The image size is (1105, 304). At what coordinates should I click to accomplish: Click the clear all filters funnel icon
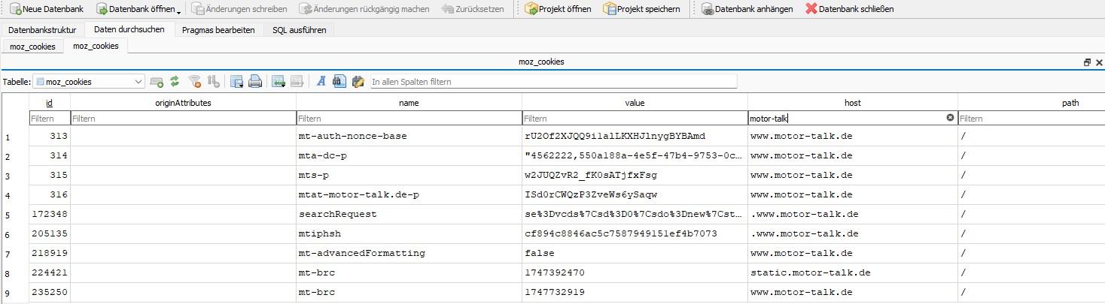coord(195,81)
